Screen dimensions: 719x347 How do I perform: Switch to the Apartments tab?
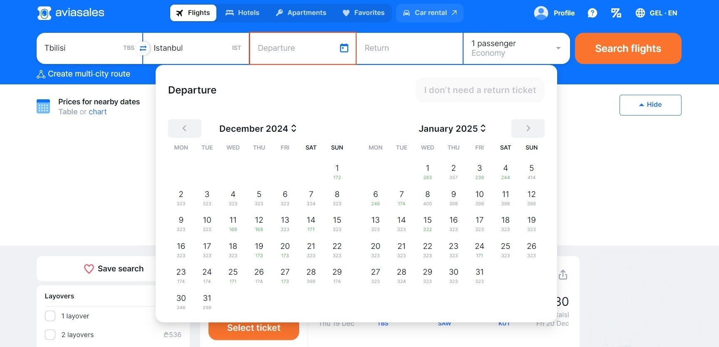pos(301,13)
